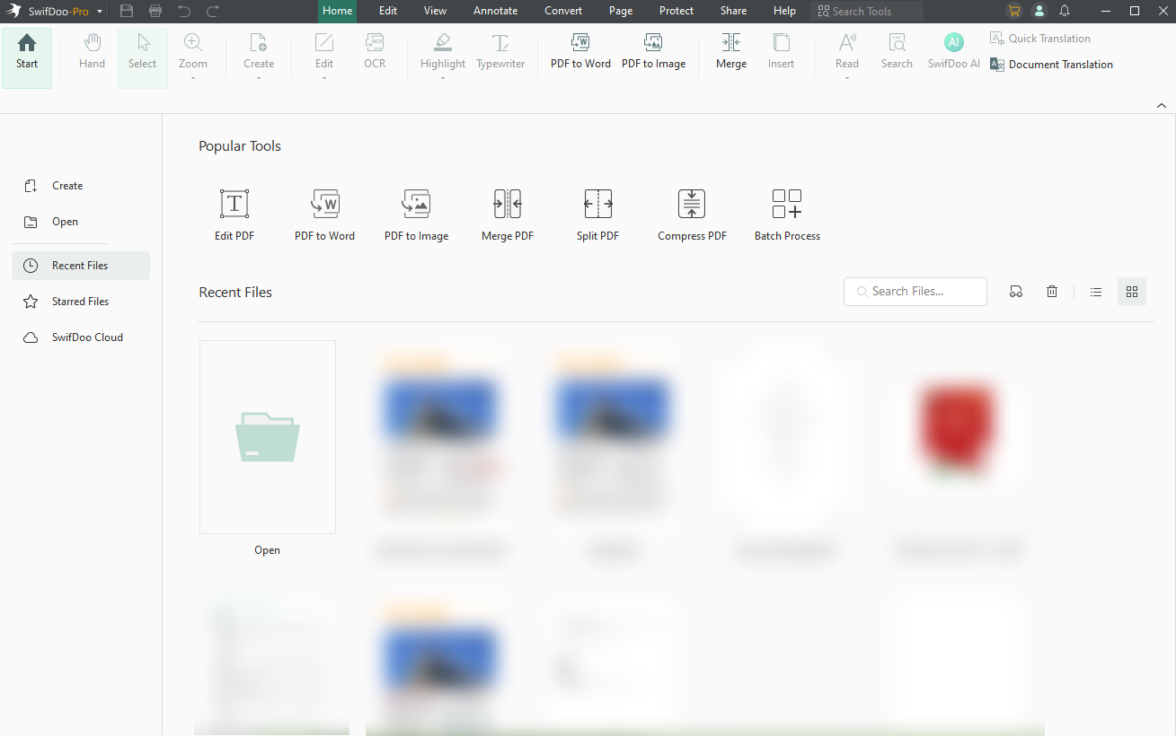Switch Recent Files to list view
Screen dimensions: 1176x736
pyautogui.click(x=1095, y=291)
